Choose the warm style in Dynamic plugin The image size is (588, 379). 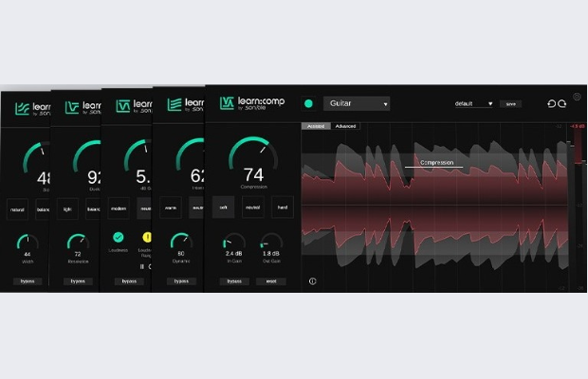tap(171, 208)
